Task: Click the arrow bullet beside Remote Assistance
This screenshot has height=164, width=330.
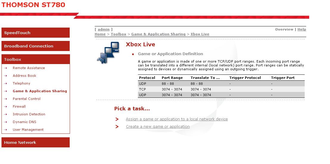Action: 5,68
